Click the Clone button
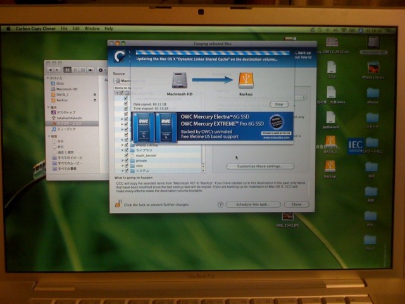Viewport: 405px width, 304px height. (x=297, y=204)
